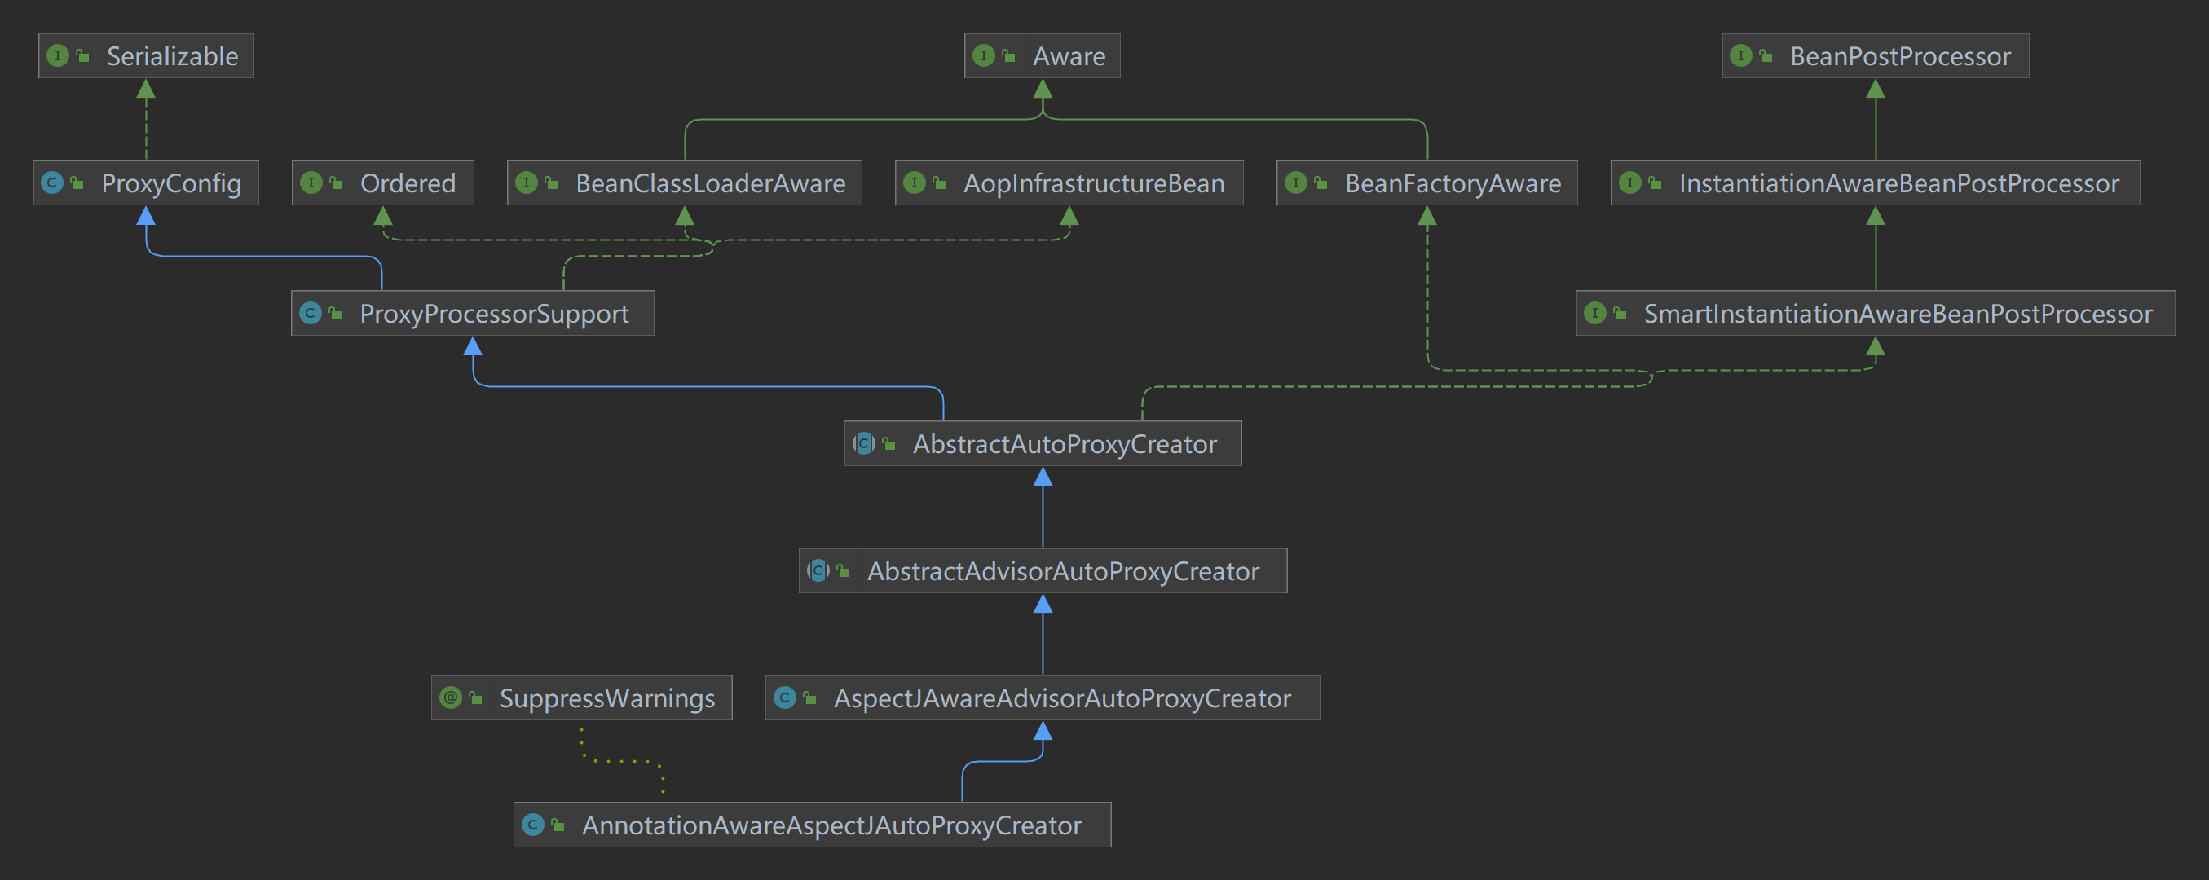
Task: Select the BeanClassLoaderAware node
Action: (709, 183)
